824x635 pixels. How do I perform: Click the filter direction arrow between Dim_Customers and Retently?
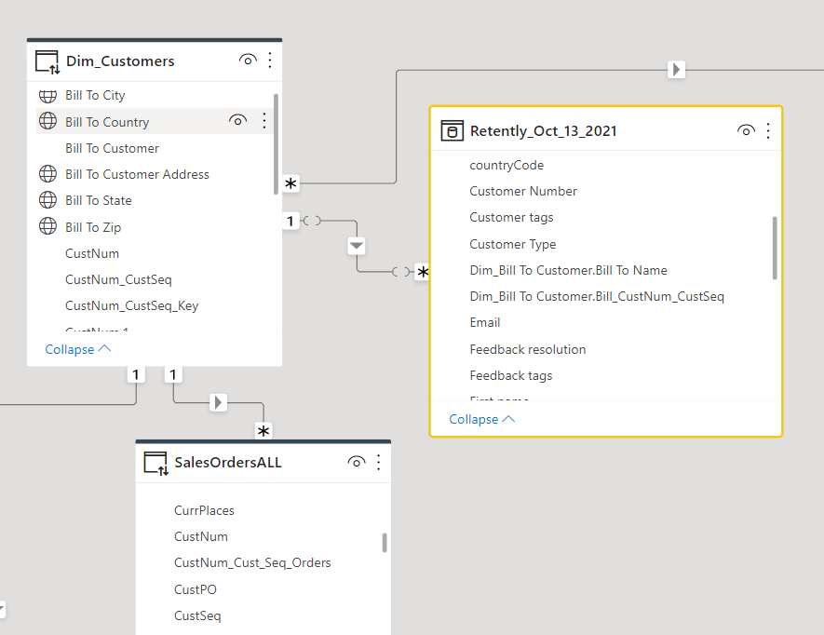coord(357,246)
